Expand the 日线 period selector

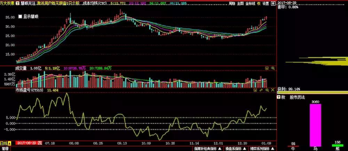pyautogui.click(x=10, y=143)
